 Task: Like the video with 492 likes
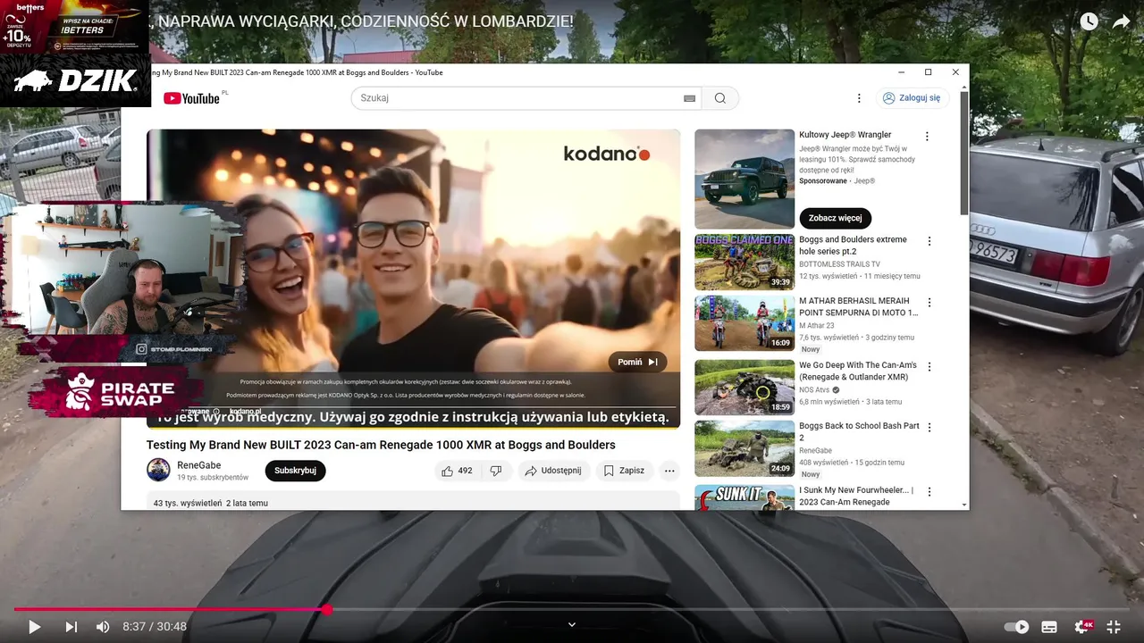[456, 471]
